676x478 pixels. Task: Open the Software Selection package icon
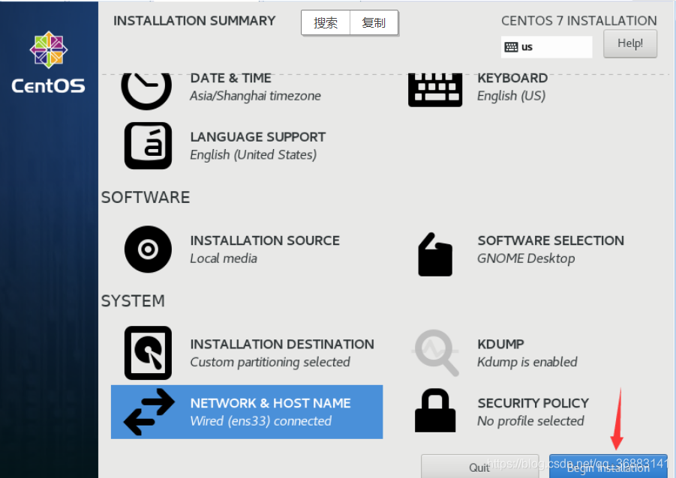(435, 255)
